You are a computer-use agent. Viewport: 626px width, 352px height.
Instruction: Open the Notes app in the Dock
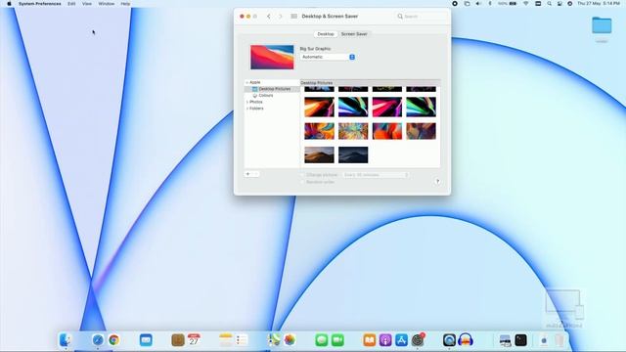226,340
